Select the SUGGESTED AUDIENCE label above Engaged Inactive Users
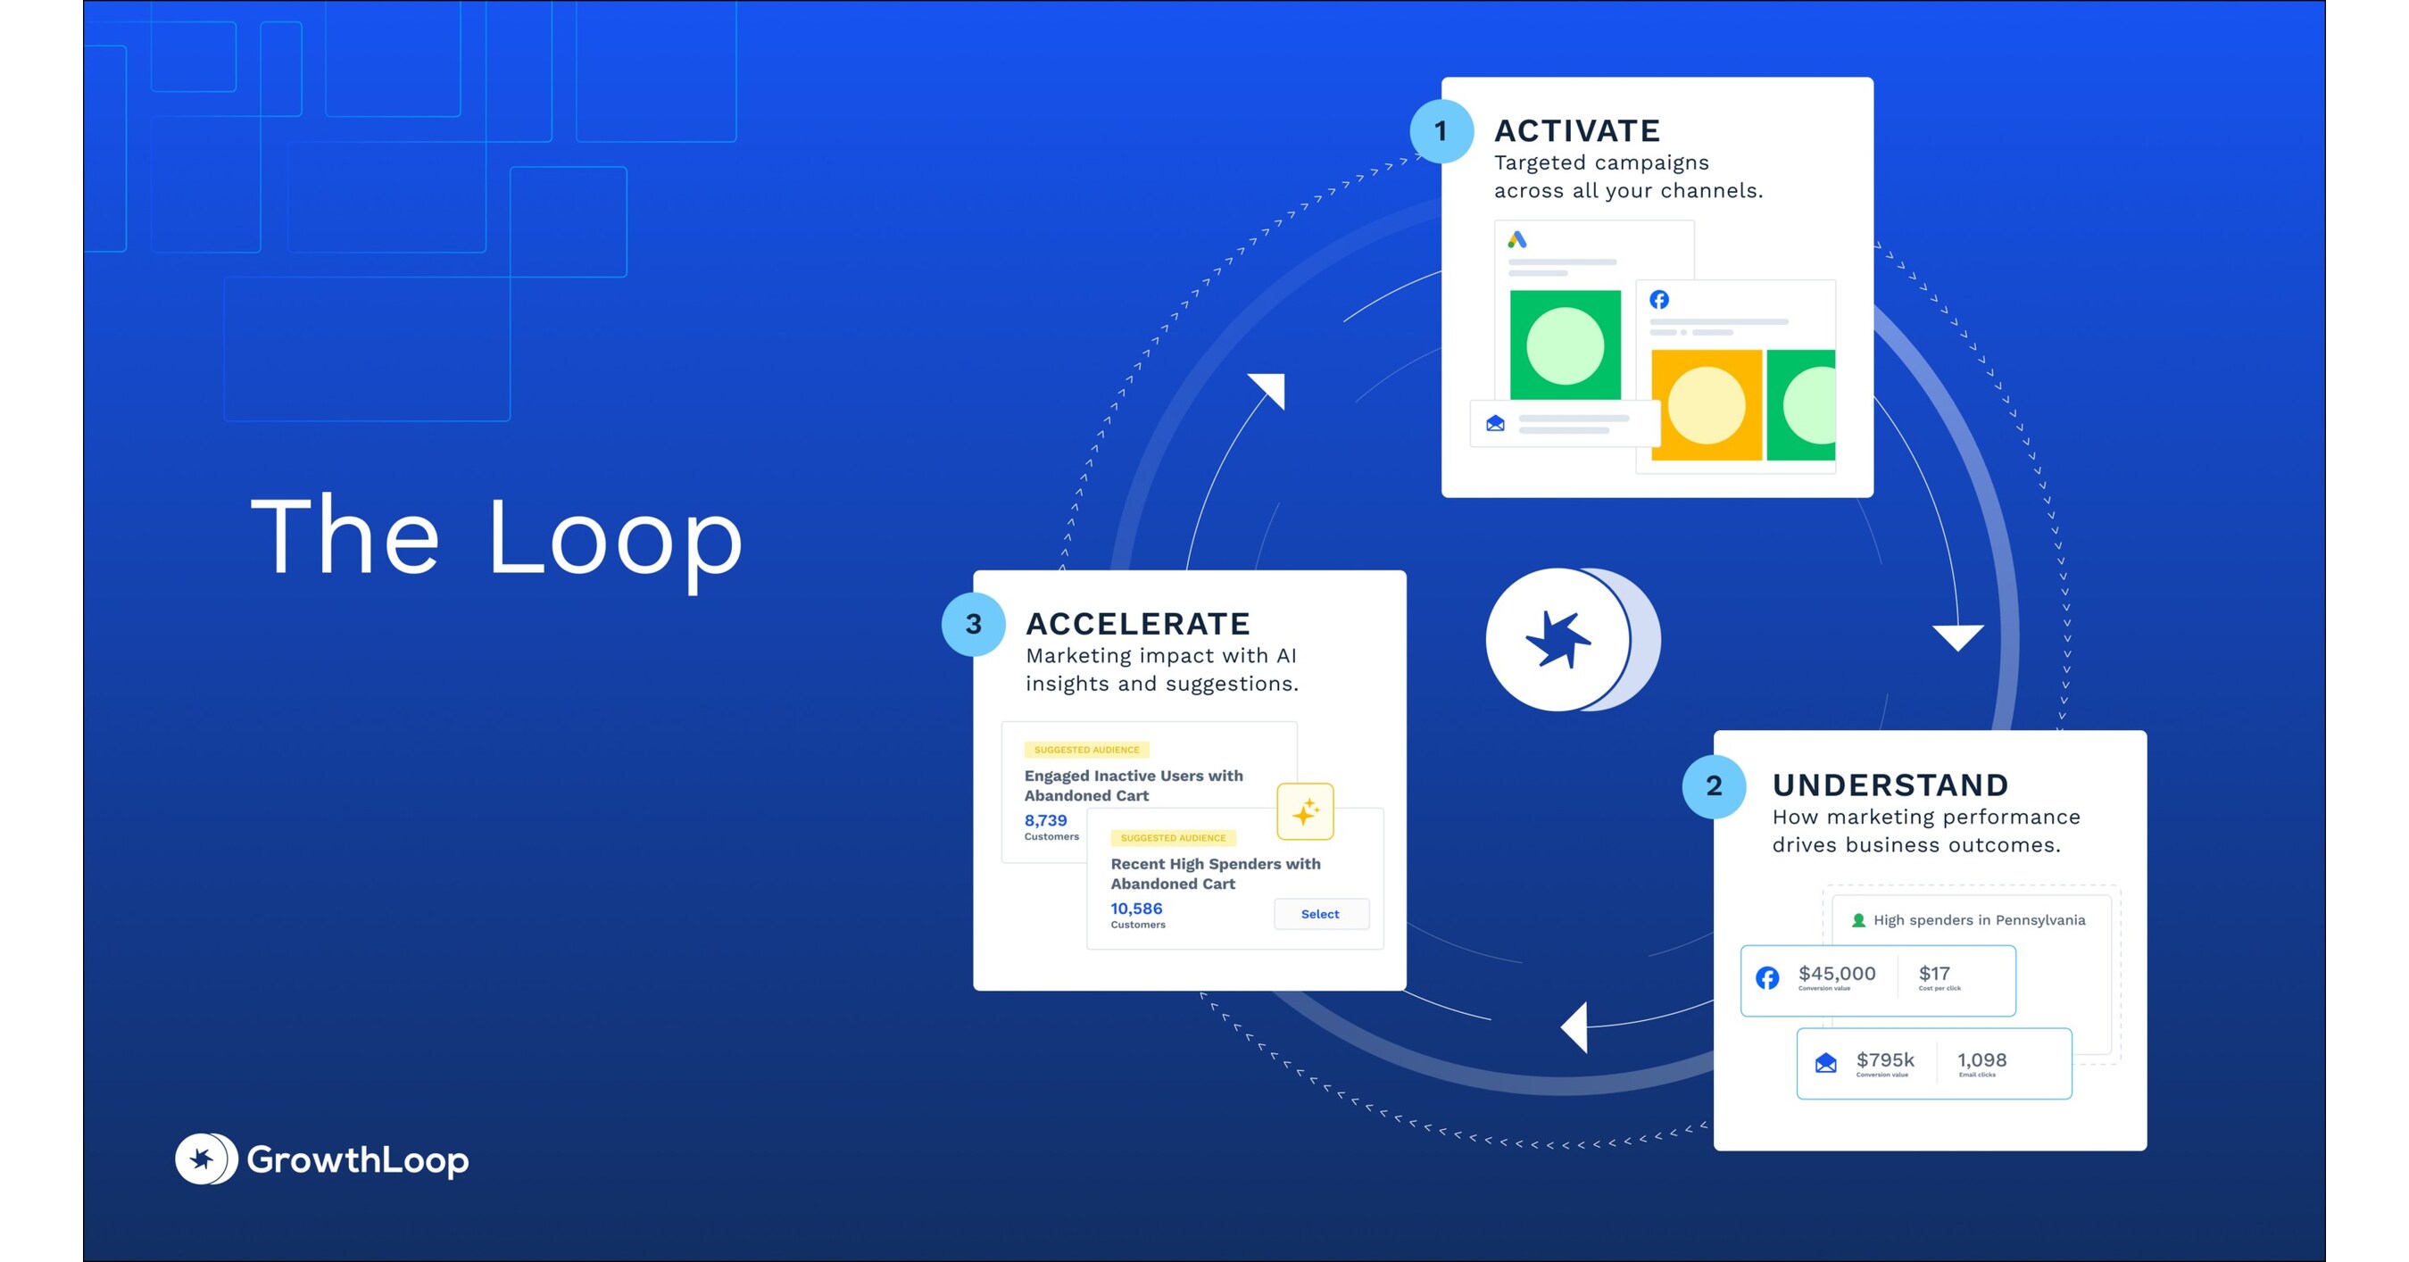The height and width of the screenshot is (1262, 2409). [x=1088, y=750]
